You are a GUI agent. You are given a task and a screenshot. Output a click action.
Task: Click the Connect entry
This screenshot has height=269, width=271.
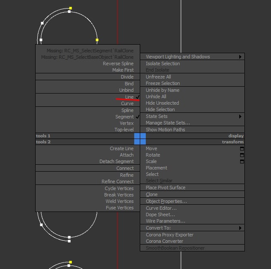click(x=125, y=168)
